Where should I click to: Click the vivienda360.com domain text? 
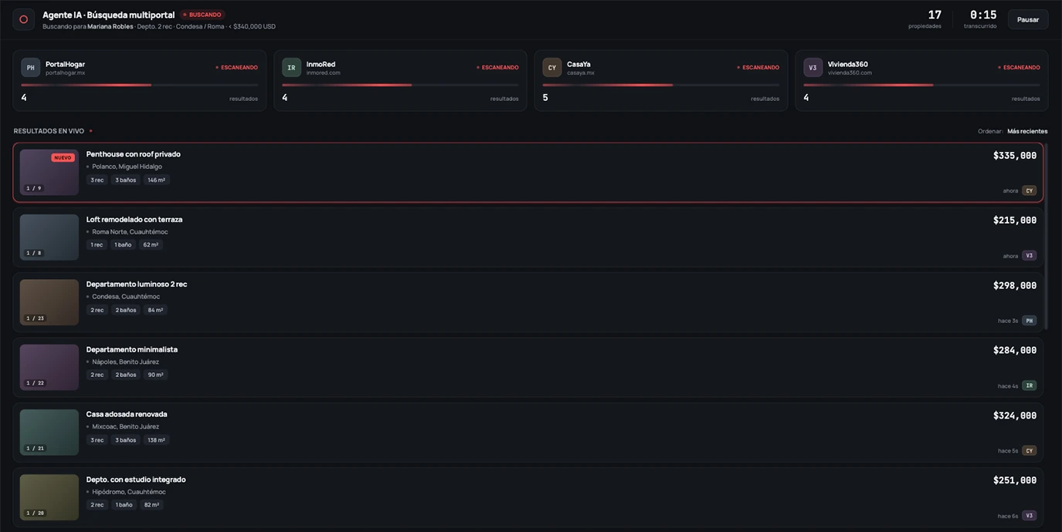point(850,72)
